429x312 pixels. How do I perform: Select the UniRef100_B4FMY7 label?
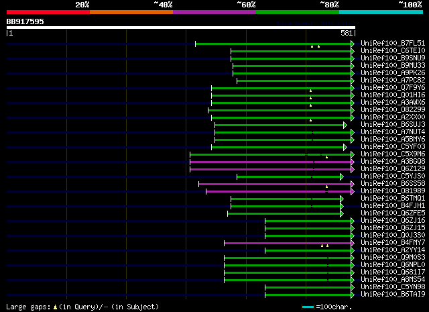[393, 242]
